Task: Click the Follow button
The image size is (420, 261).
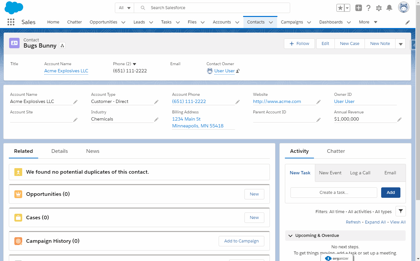Action: [299, 44]
